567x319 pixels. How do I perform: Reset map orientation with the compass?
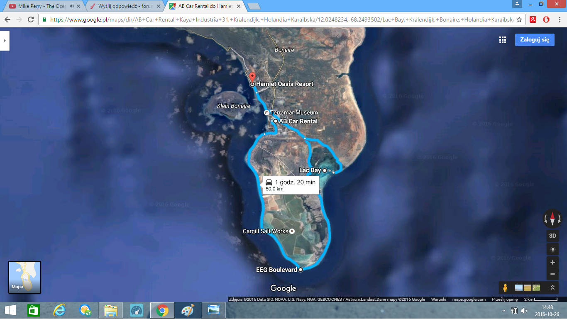point(552,218)
